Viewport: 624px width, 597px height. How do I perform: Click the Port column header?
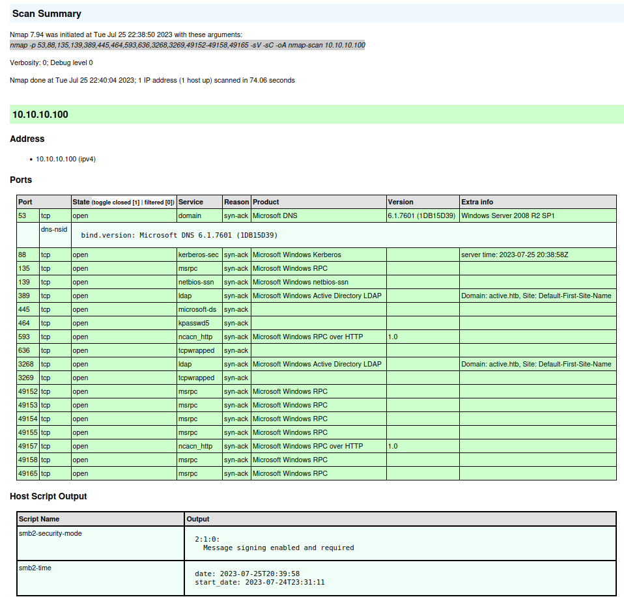point(25,202)
